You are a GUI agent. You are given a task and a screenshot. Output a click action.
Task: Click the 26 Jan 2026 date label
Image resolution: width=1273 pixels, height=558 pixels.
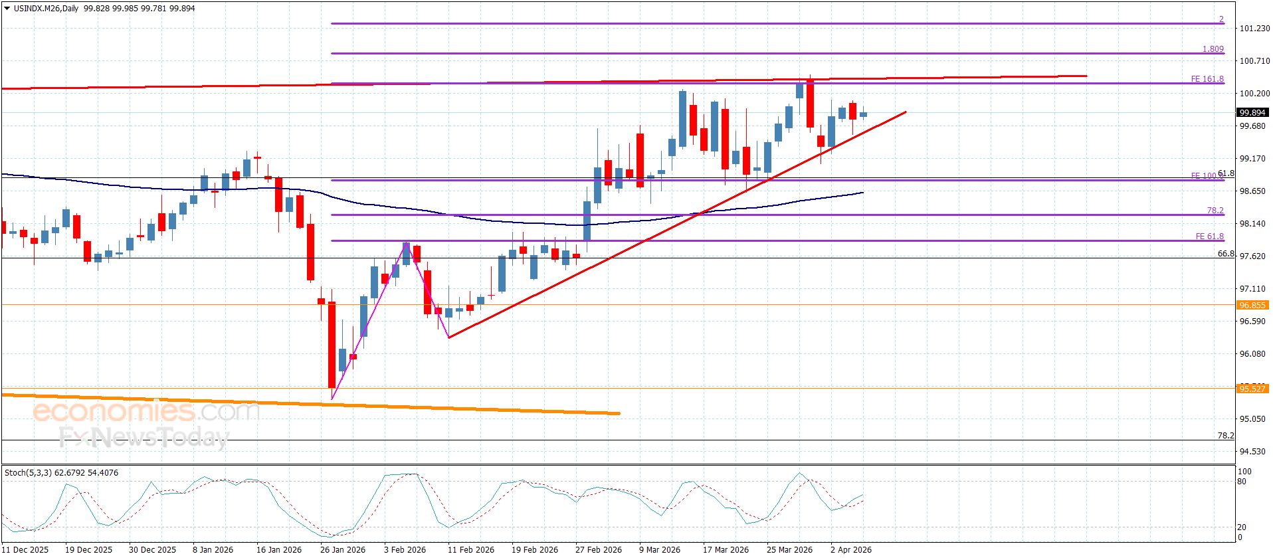click(x=342, y=549)
